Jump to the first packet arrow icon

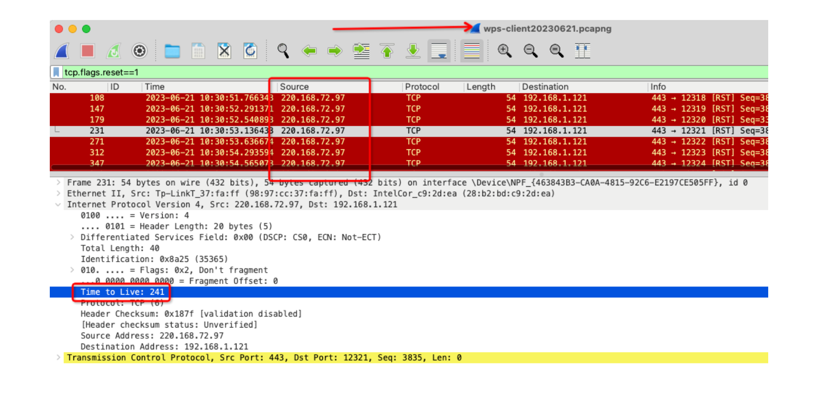pos(387,51)
